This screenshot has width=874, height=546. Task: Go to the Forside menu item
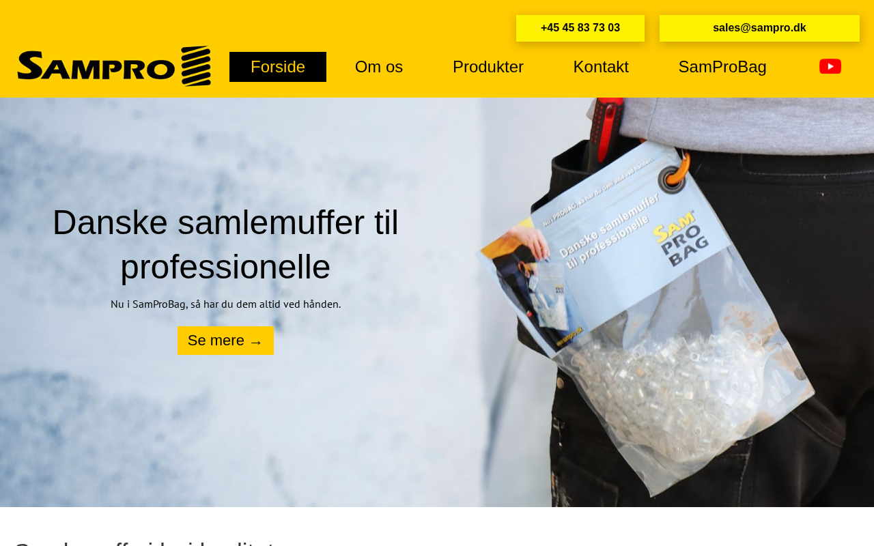tap(278, 67)
